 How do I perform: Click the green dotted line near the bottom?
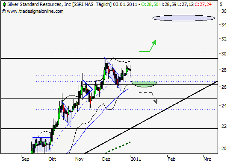(x=118, y=148)
